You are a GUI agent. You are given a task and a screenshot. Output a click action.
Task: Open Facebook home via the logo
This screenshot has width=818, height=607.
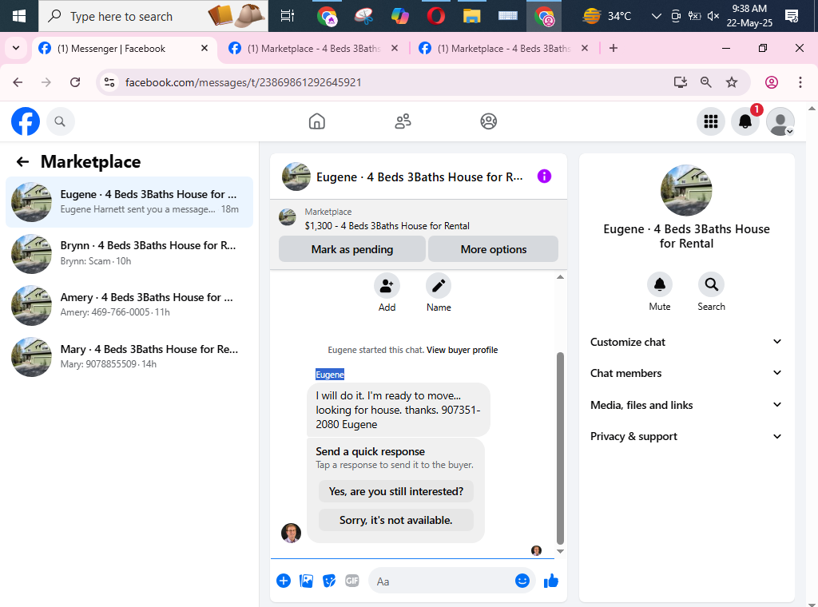point(26,121)
